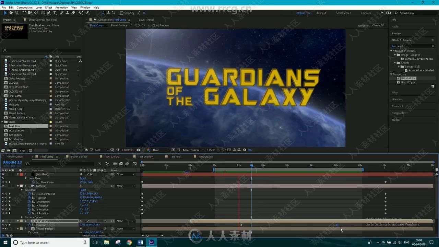The width and height of the screenshot is (439, 247).
Task: Open the Composition Mini-Flowchart icon in timeline
Action: pyautogui.click(x=99, y=164)
